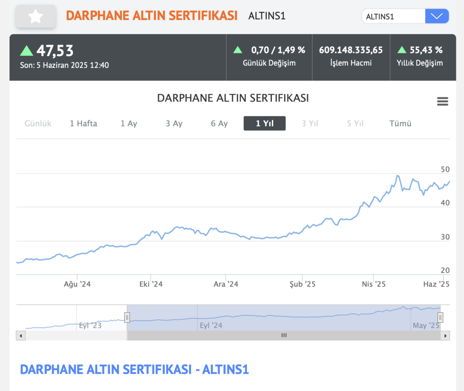Choose the 6 Ay time range

[x=219, y=124]
